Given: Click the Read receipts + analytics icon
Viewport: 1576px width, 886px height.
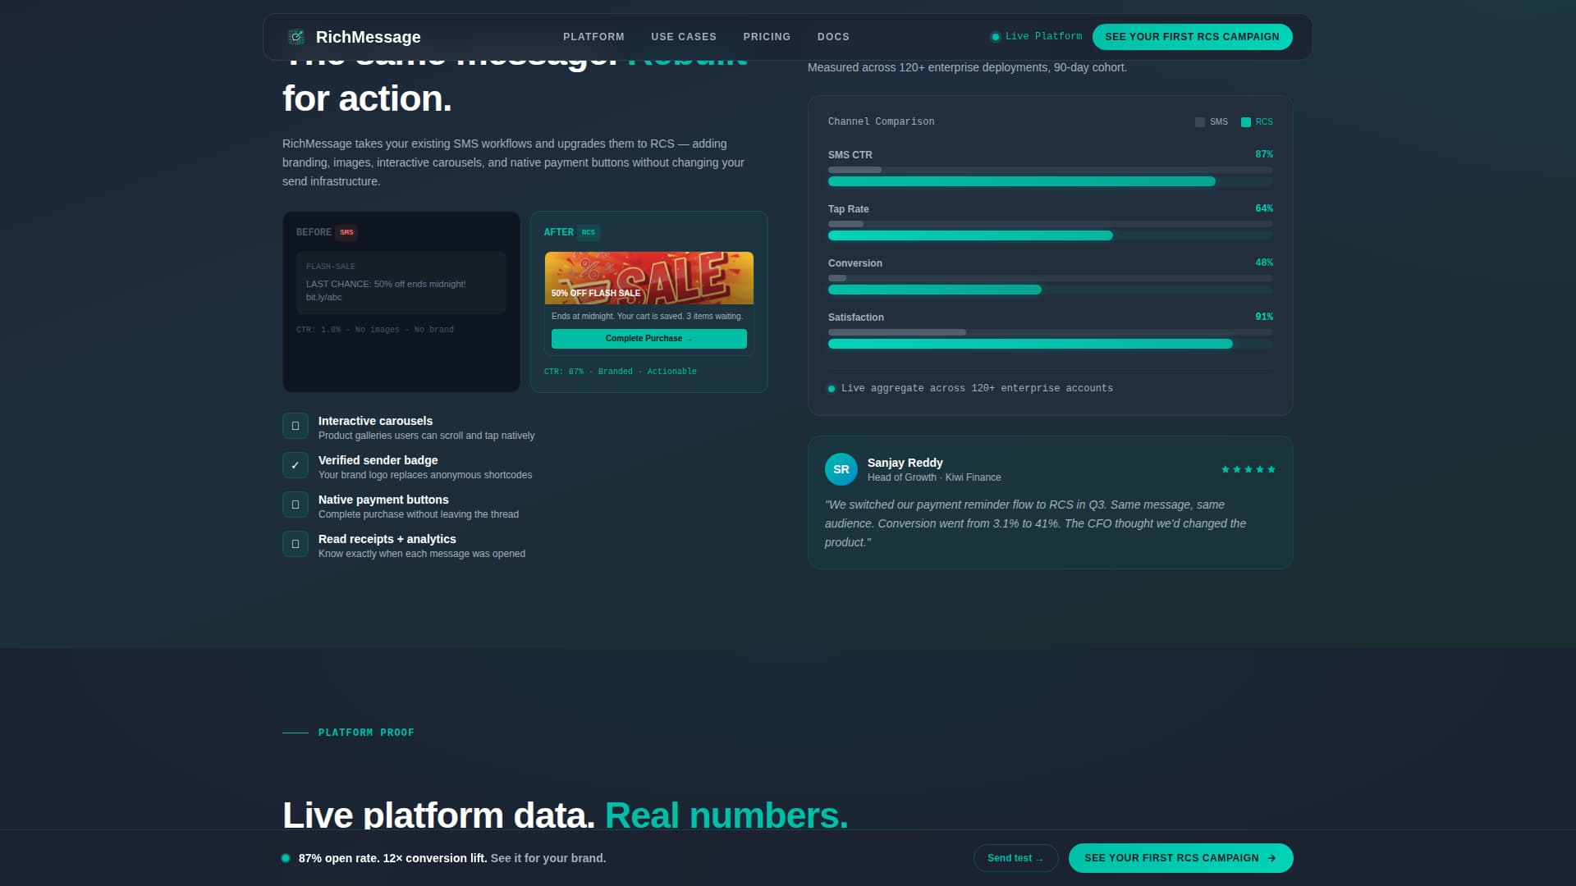Looking at the screenshot, I should (295, 544).
